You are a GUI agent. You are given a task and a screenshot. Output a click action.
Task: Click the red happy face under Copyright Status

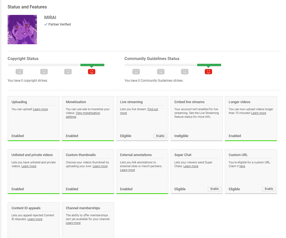92,71
